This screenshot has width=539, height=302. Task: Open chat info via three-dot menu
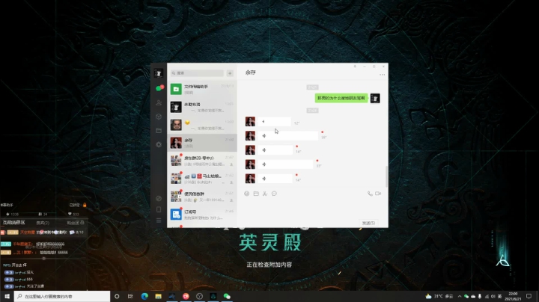tap(382, 75)
